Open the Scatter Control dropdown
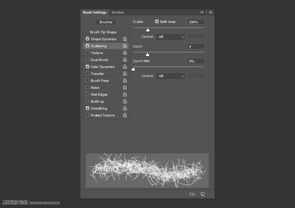This screenshot has width=295, height=208. [x=170, y=37]
